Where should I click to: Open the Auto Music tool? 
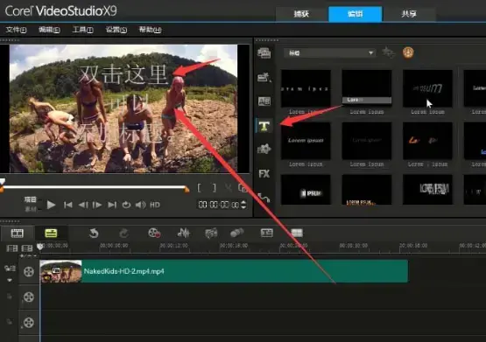(x=211, y=233)
